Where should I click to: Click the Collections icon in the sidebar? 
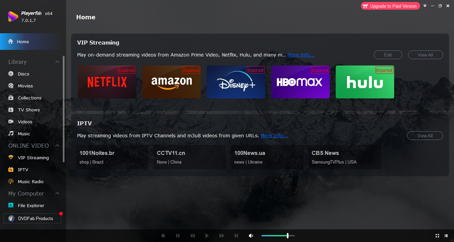coord(11,98)
